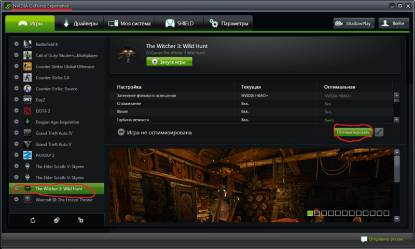The image size is (415, 249).
Task: Click the Игра не оптимизирована status text
Action: tap(159, 133)
